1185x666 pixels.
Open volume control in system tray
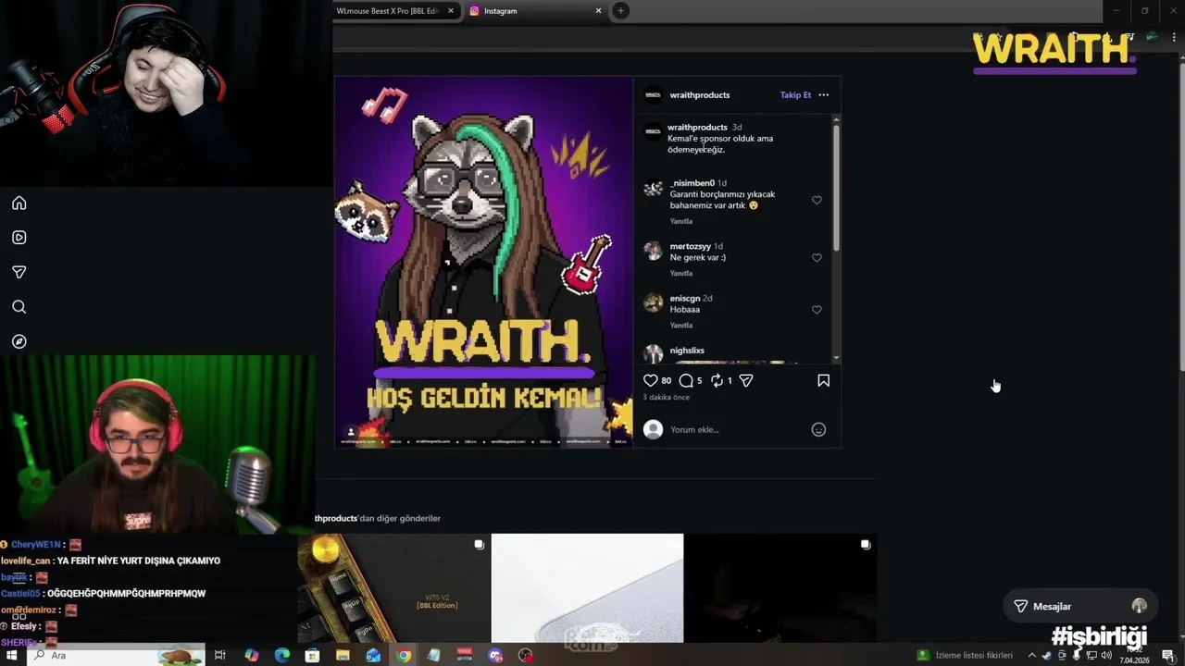tap(1106, 655)
